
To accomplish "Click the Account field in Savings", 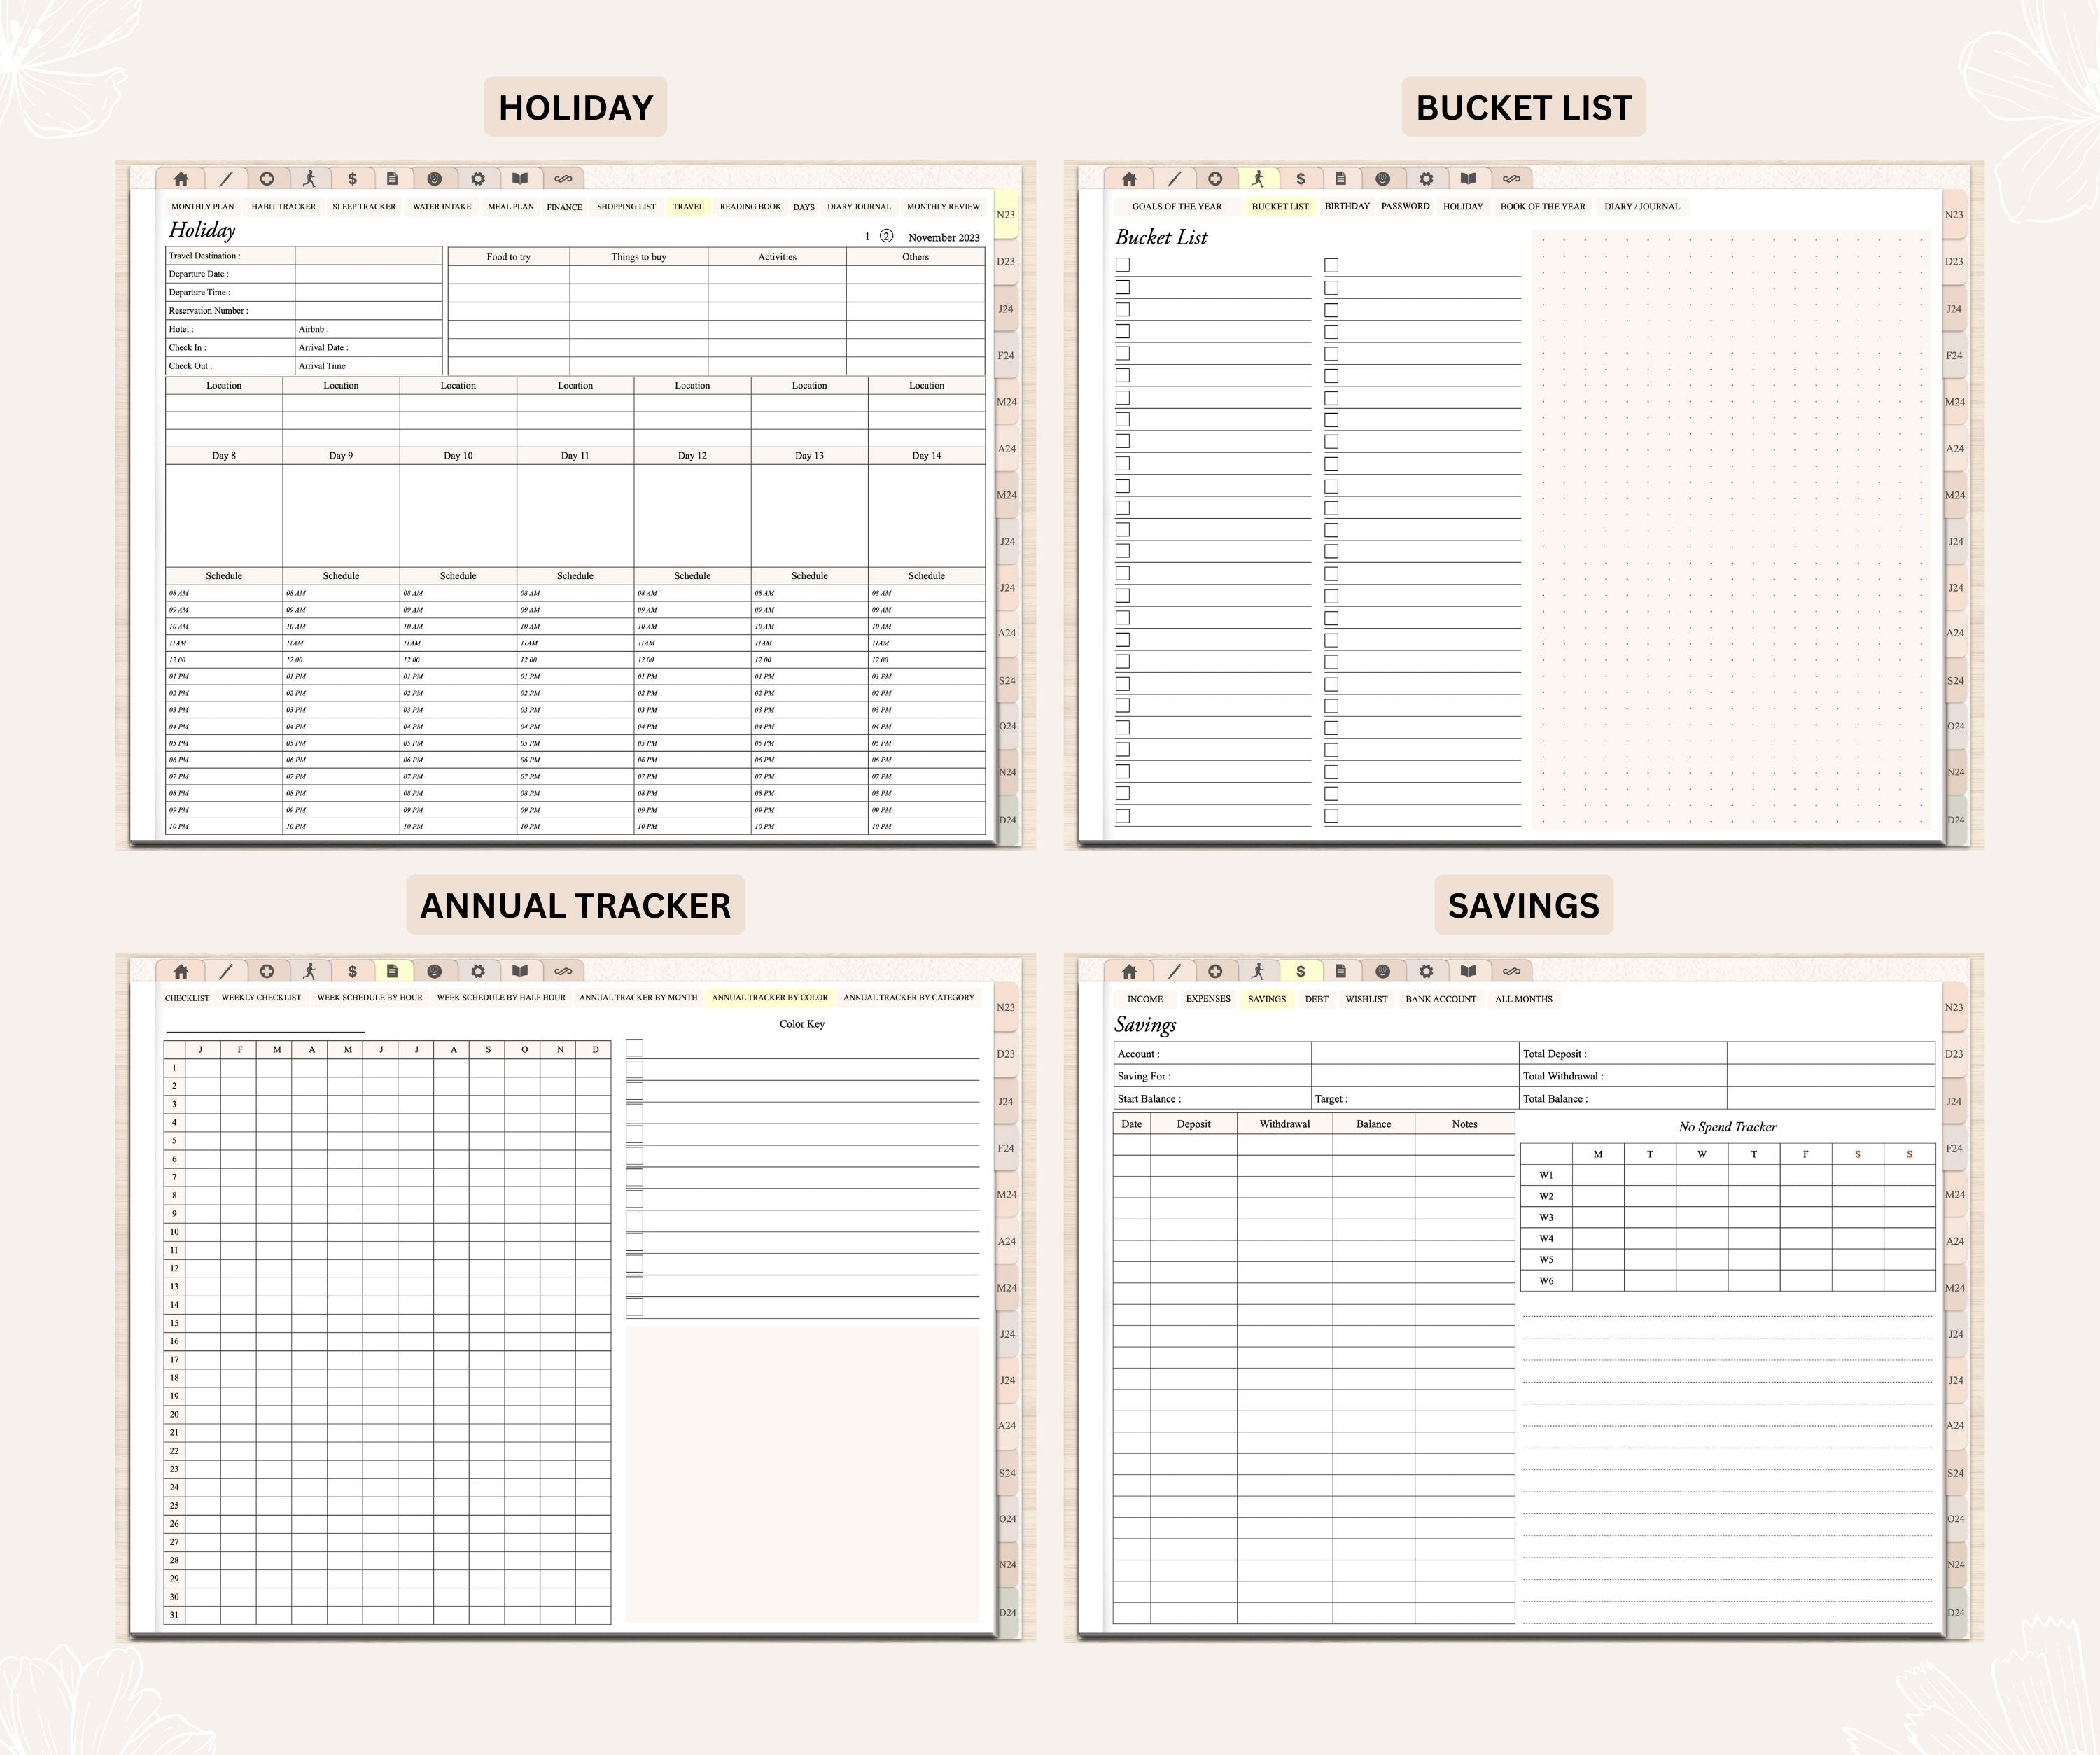I will [x=1414, y=1053].
